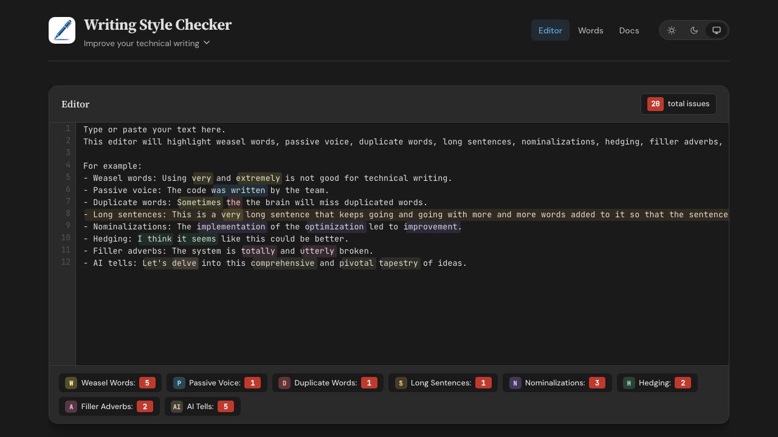778x437 pixels.
Task: Click line number 8 in gutter
Action: [68, 214]
